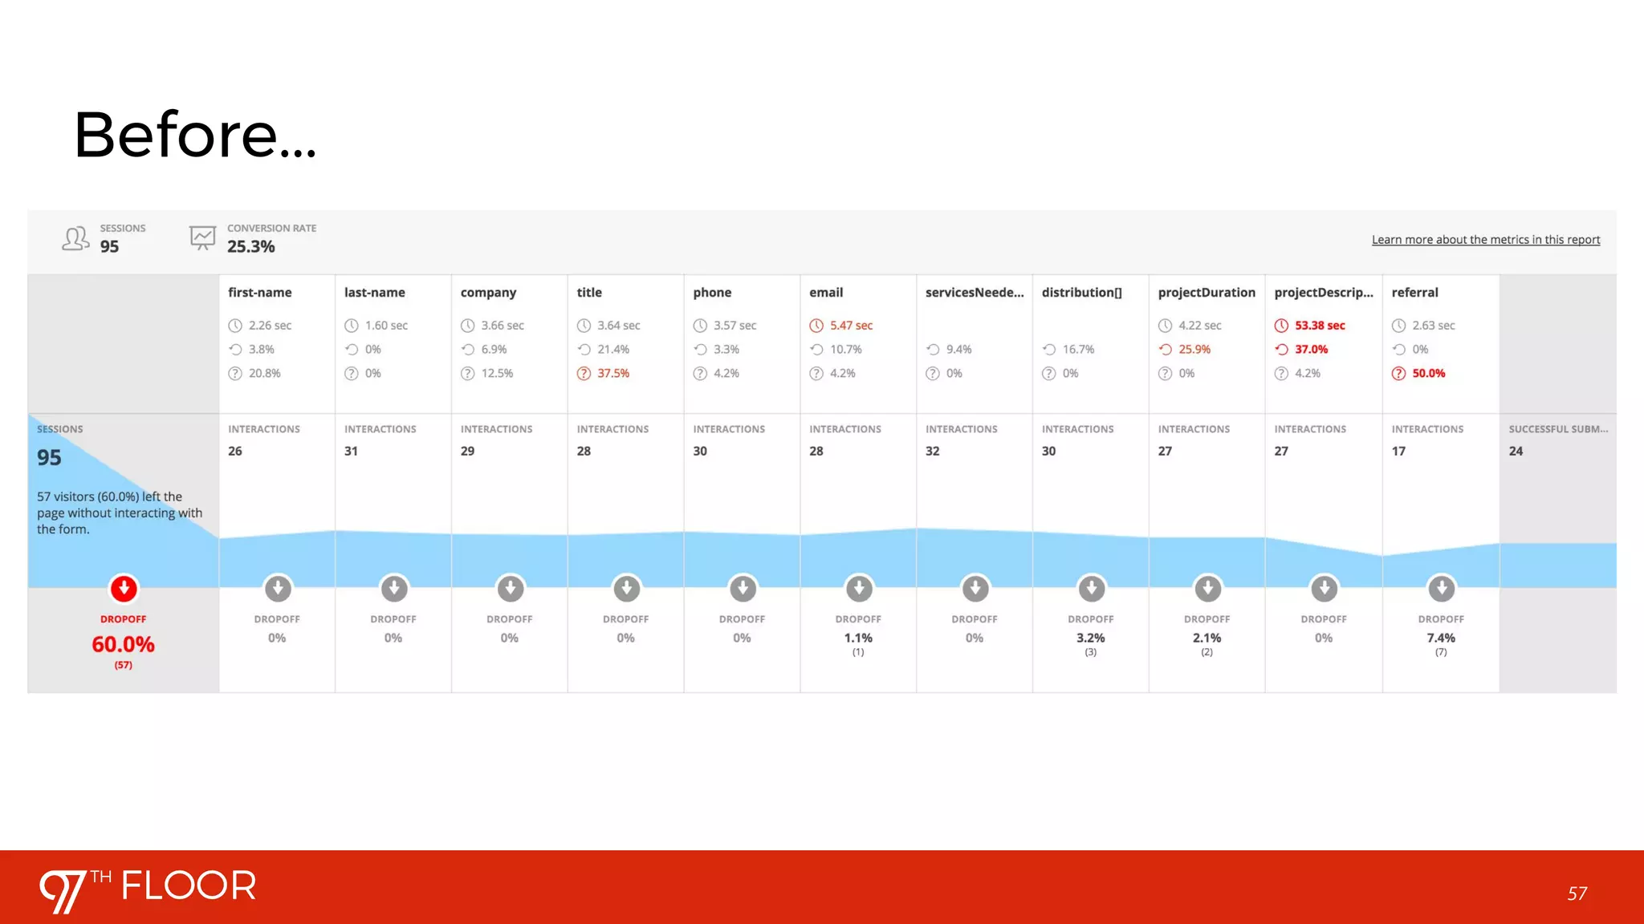Click the 97th Floor logo
Image resolution: width=1644 pixels, height=924 pixels.
click(x=148, y=889)
